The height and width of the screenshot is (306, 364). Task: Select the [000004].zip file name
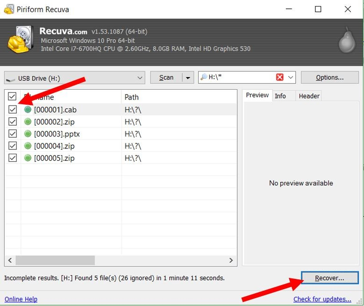[54, 146]
